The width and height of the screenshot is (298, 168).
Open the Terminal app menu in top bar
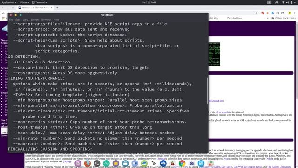click(x=39, y=2)
